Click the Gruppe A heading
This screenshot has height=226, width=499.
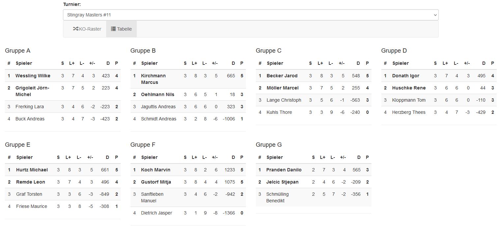17,51
